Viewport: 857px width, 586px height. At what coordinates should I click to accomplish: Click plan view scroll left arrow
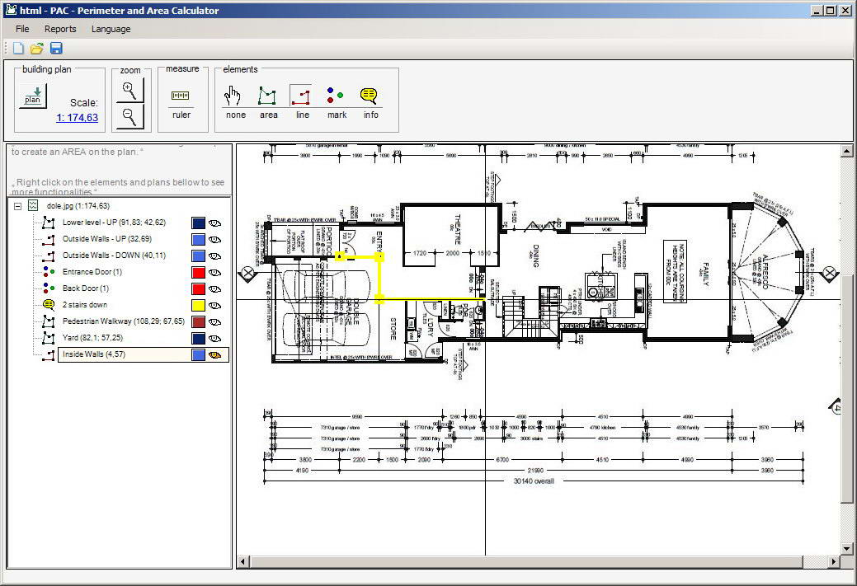tap(243, 561)
